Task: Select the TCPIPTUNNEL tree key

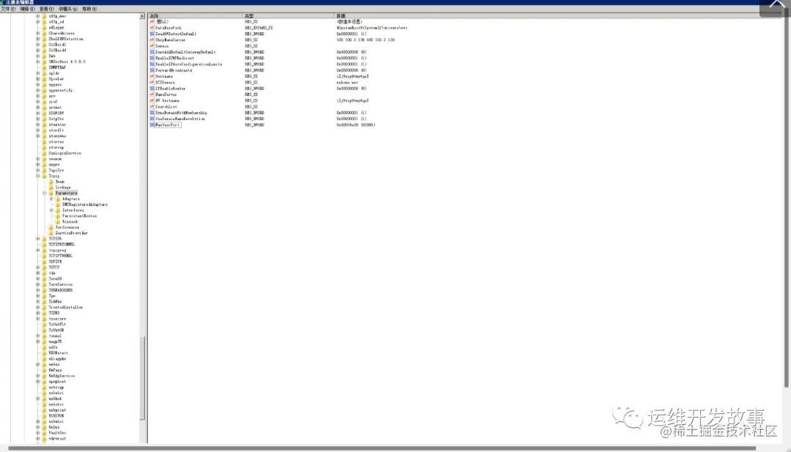Action: (61, 256)
